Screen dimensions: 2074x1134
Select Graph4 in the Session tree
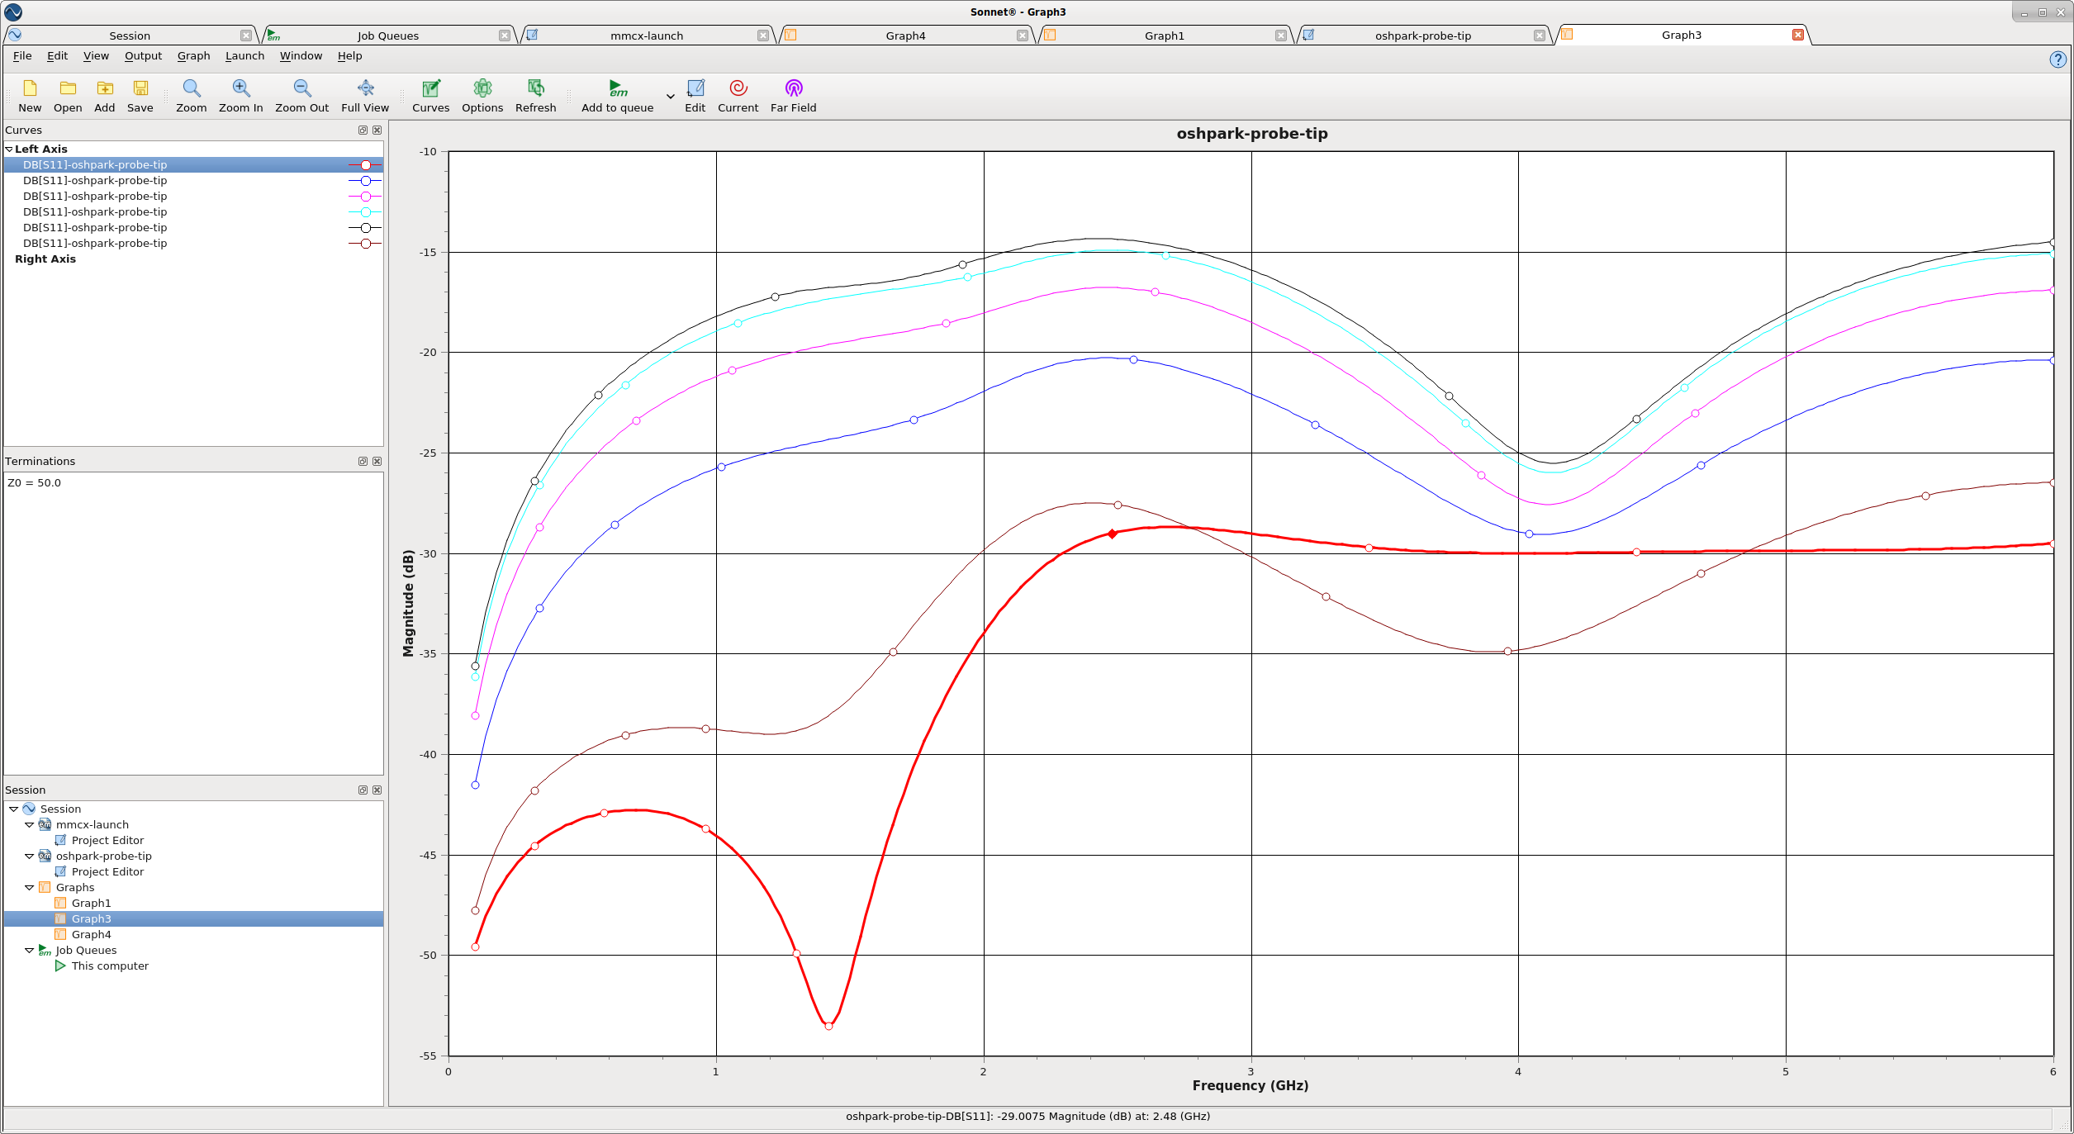tap(91, 935)
